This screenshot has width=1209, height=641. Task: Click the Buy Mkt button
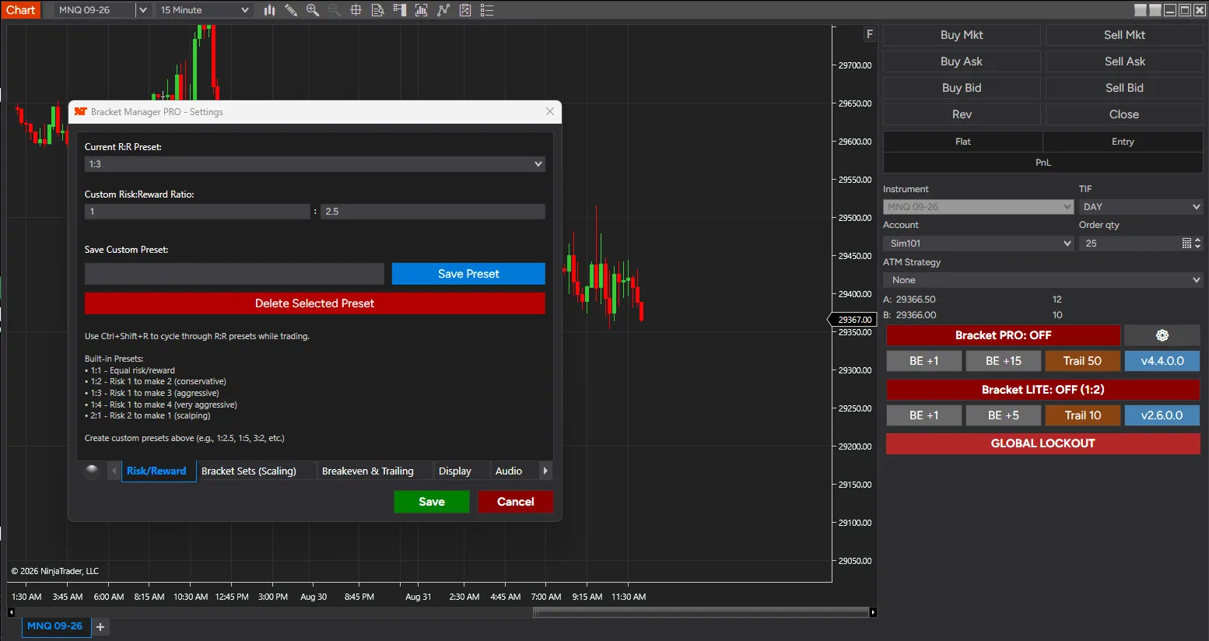tap(962, 35)
